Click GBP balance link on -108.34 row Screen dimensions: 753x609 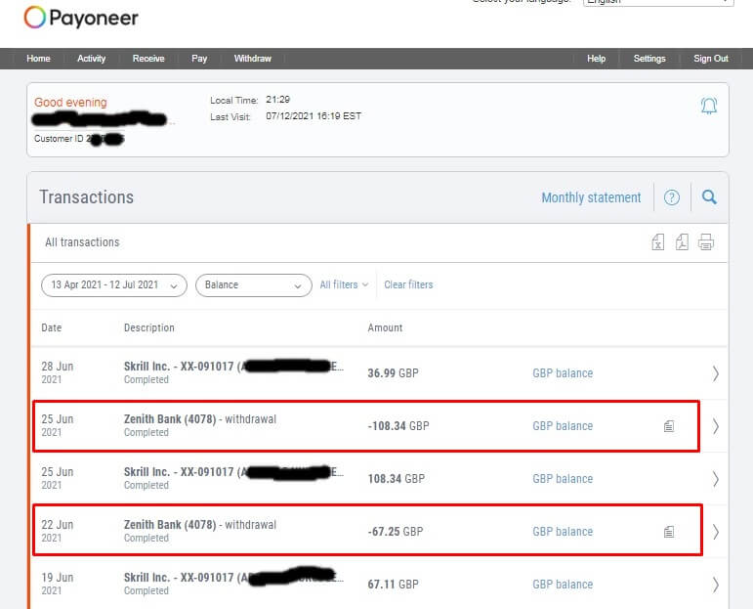coord(563,426)
